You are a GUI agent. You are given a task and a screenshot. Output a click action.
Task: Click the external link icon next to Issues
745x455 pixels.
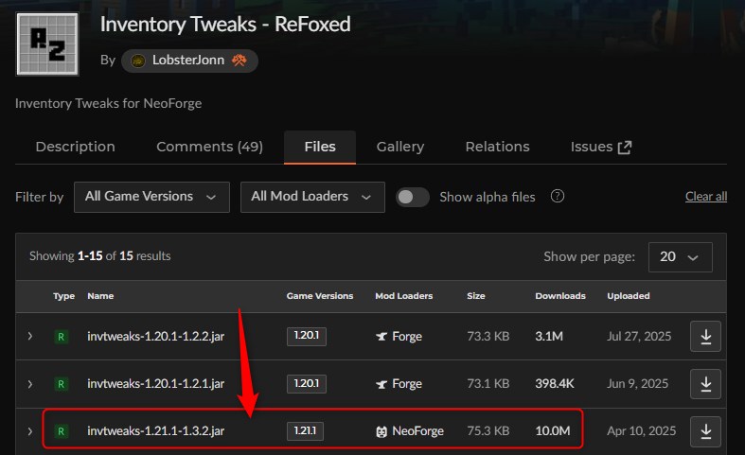(x=625, y=148)
